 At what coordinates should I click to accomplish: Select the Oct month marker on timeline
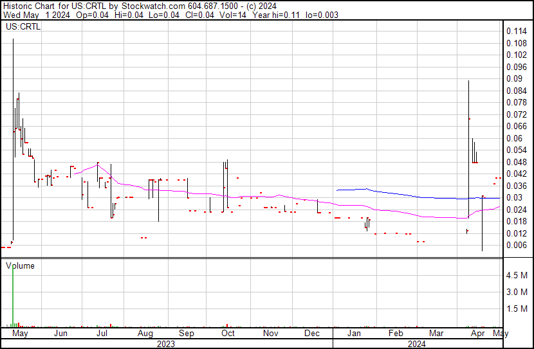pyautogui.click(x=228, y=334)
